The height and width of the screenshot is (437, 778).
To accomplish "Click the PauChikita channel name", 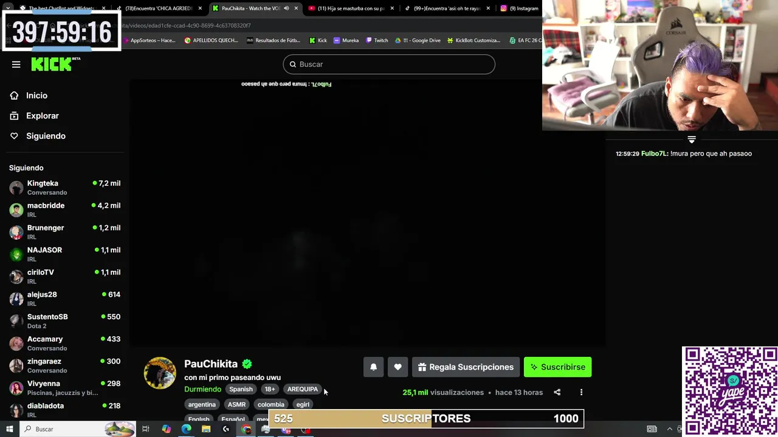I will click(x=211, y=364).
